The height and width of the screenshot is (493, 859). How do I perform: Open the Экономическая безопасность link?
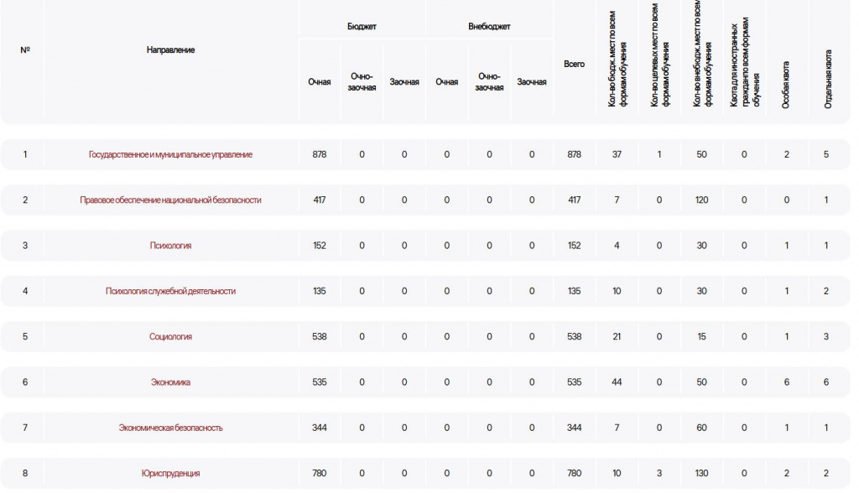pyautogui.click(x=170, y=428)
